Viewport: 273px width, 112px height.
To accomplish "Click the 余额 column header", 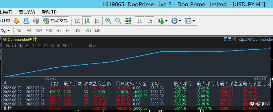I will click(x=155, y=84).
